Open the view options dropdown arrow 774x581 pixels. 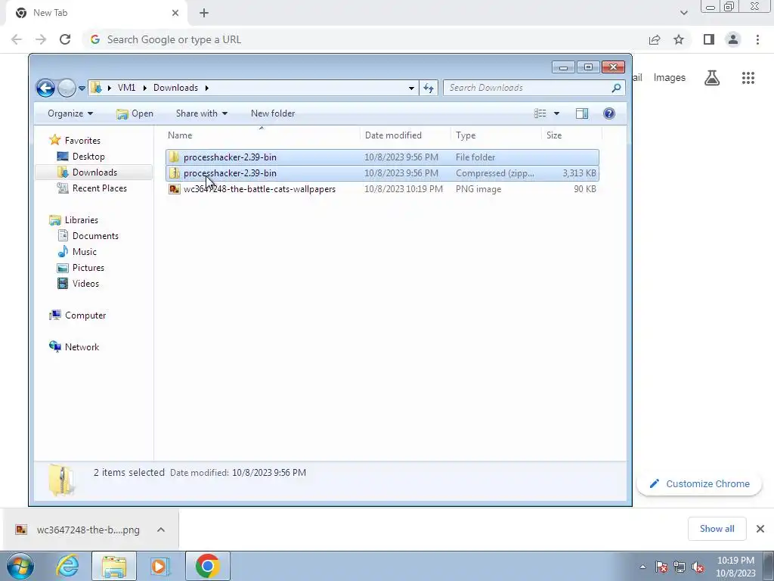(x=556, y=113)
